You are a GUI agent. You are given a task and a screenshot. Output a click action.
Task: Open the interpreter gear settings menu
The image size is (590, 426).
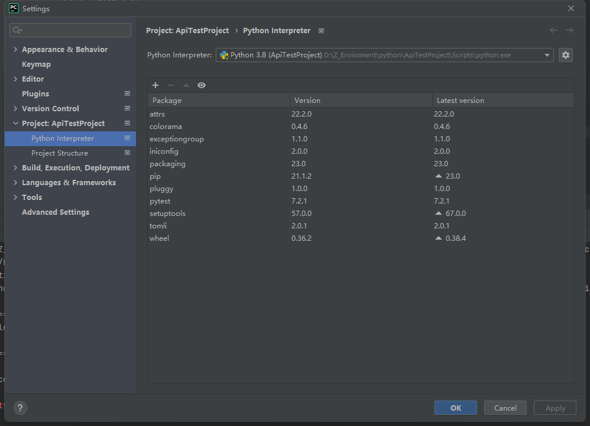tap(566, 55)
